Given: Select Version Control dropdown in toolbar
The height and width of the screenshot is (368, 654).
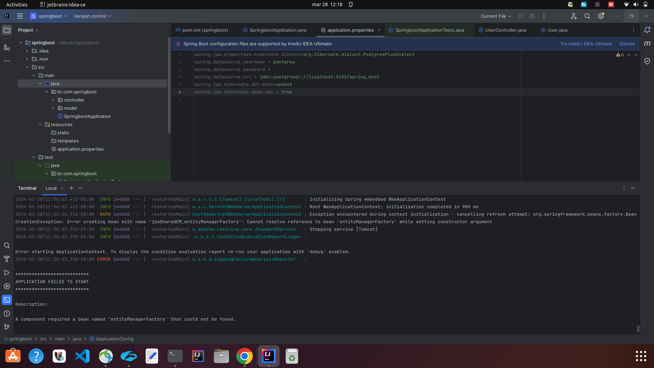Looking at the screenshot, I should [x=92, y=16].
